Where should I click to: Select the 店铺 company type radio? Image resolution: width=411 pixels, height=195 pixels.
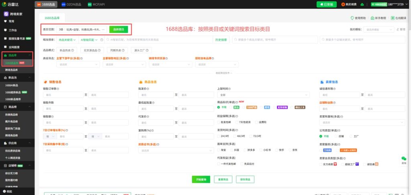click(336, 136)
